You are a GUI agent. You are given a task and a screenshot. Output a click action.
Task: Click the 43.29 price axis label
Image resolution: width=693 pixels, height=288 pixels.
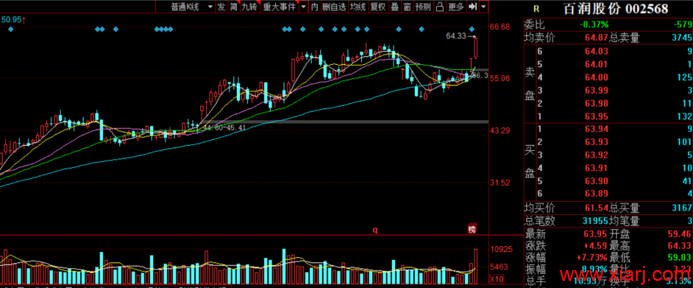tap(501, 131)
